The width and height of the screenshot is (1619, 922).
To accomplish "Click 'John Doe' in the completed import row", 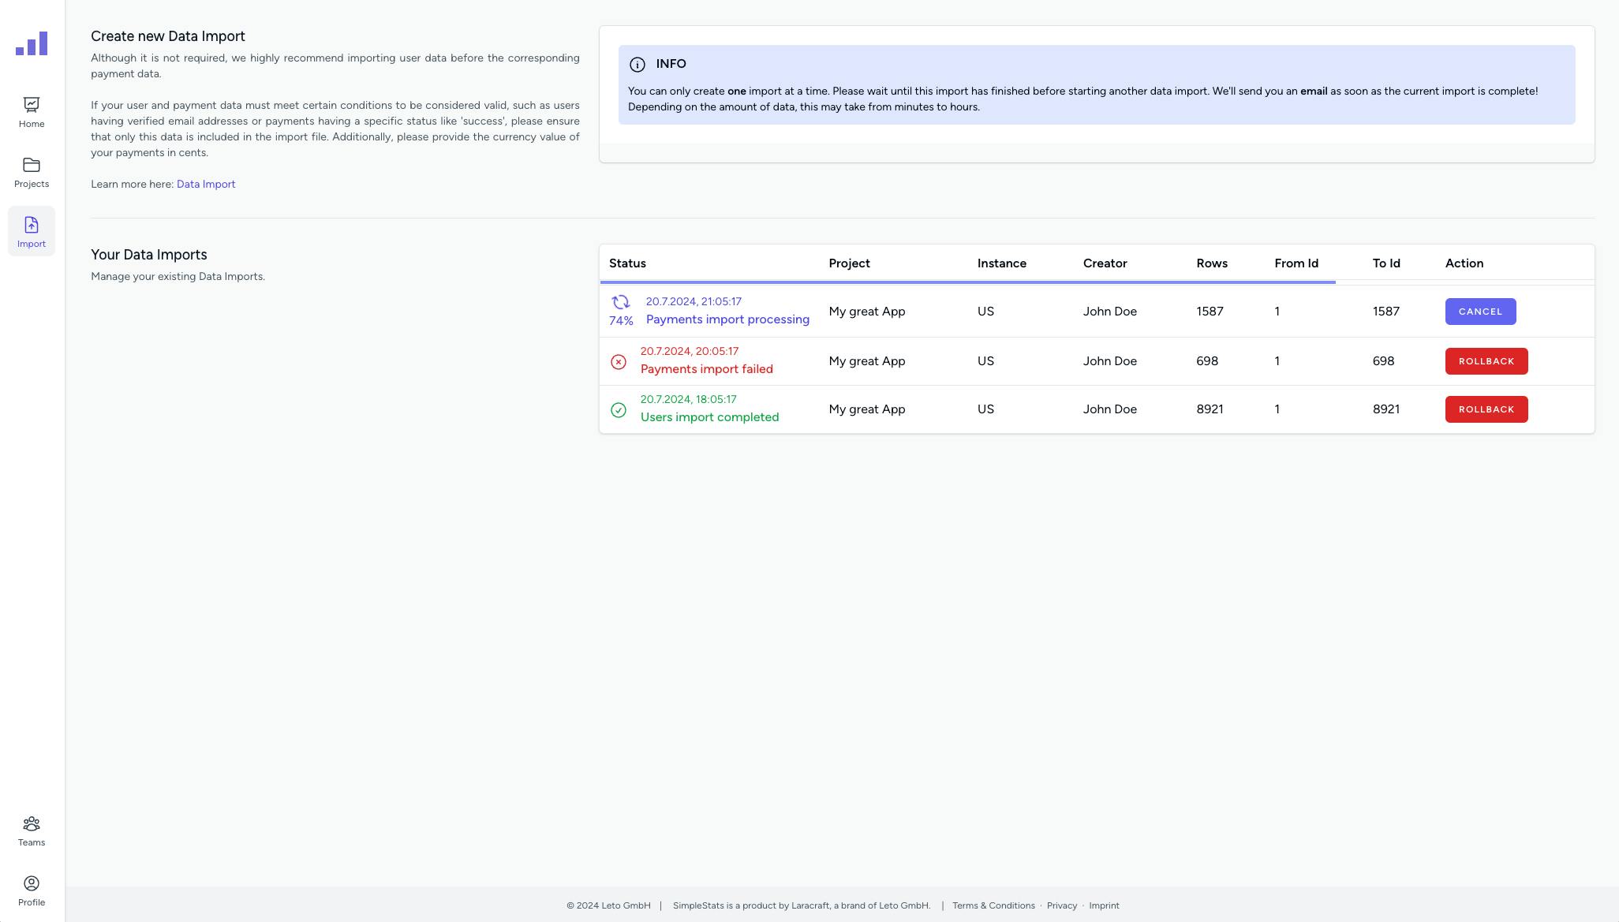I will pos(1110,409).
